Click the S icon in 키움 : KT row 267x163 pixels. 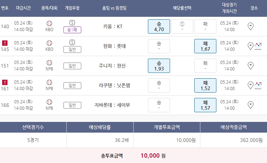[72, 23]
